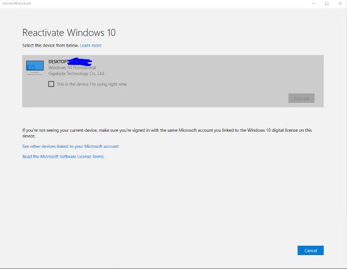
Task: Maximize the Microsoft account window
Action: [x=327, y=3]
